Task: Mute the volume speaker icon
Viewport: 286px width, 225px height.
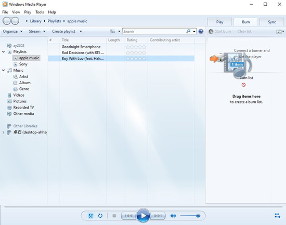Action: 173,216
